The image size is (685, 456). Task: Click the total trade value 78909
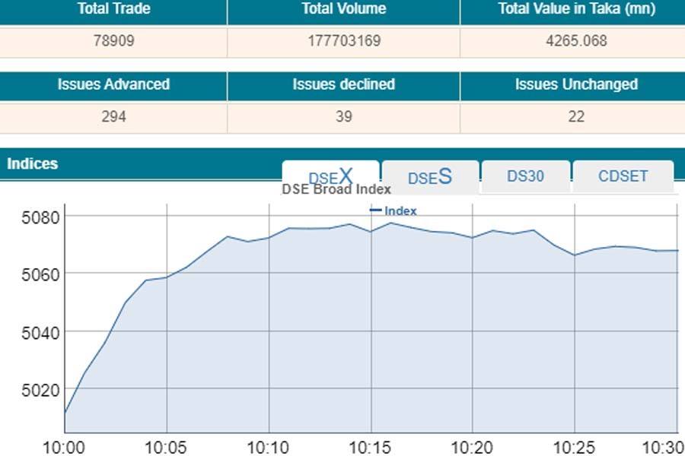click(x=113, y=41)
